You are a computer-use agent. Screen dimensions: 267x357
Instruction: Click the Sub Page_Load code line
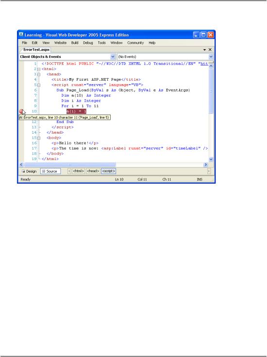(x=123, y=90)
